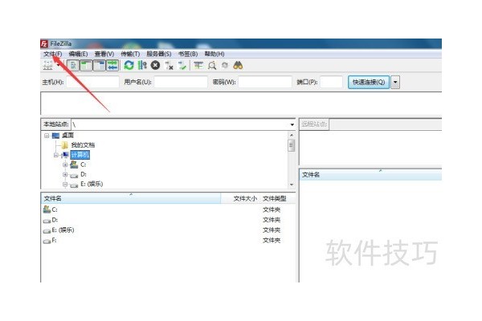
Task: Select D: drive in the local tree
Action: (x=84, y=174)
